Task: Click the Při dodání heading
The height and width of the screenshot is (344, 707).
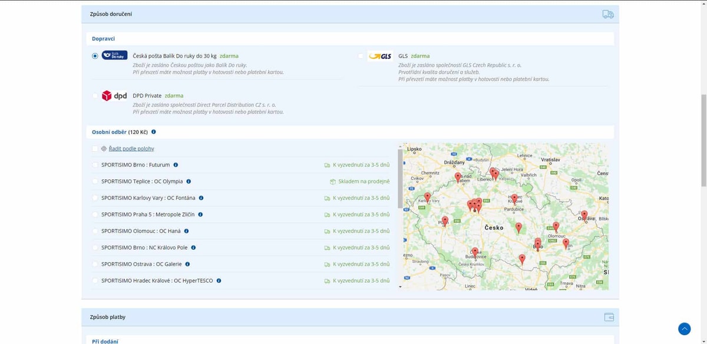Action: (105, 341)
